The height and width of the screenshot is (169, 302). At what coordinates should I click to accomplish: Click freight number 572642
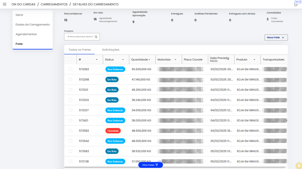coord(84,141)
